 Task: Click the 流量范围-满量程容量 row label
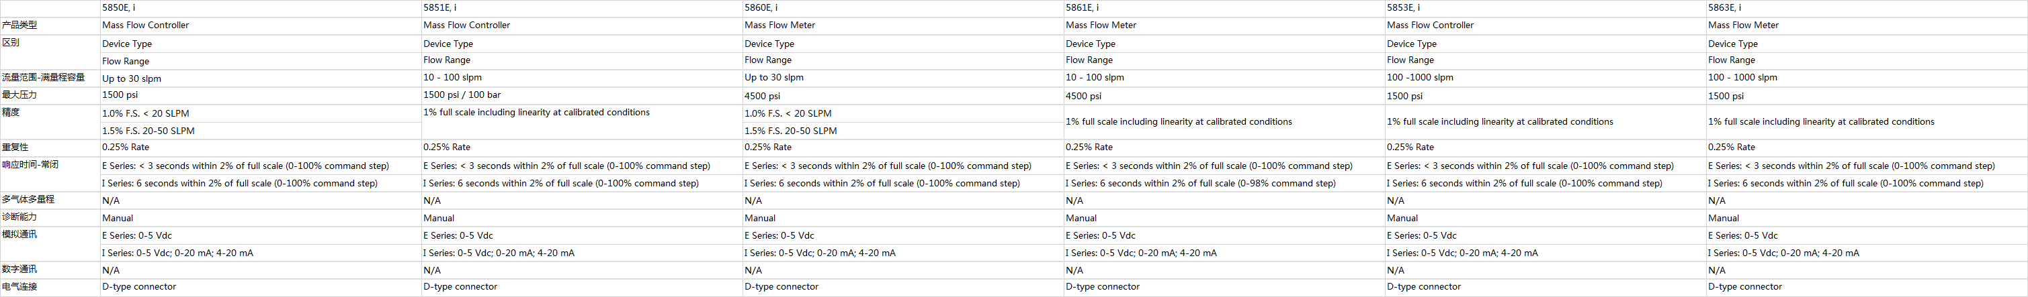point(43,78)
